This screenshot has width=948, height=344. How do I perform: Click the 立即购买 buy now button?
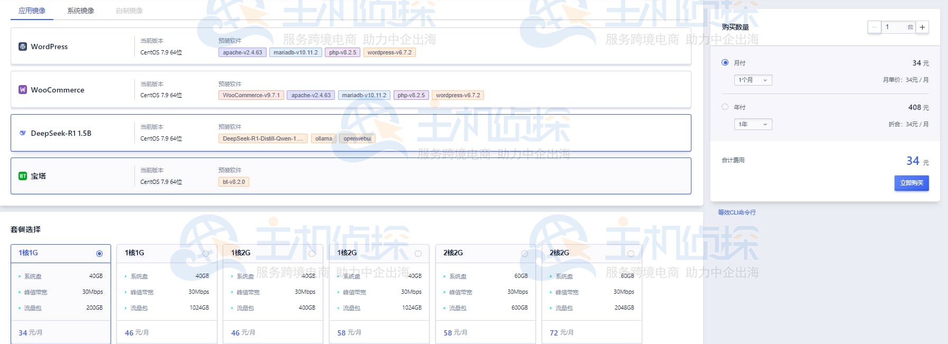(911, 183)
